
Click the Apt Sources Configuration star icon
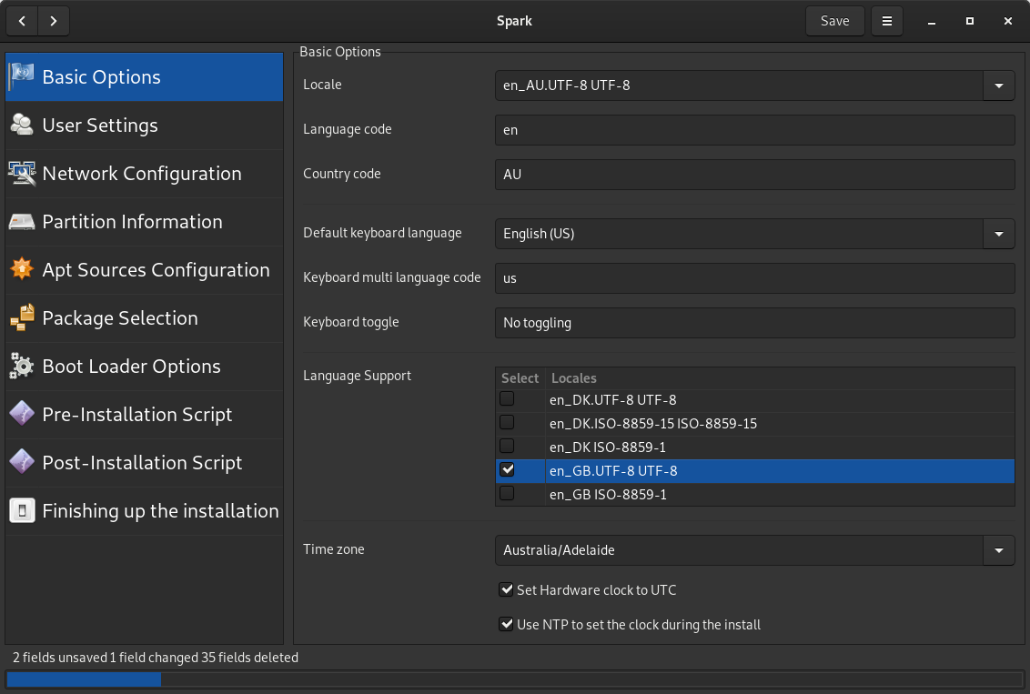(x=22, y=270)
